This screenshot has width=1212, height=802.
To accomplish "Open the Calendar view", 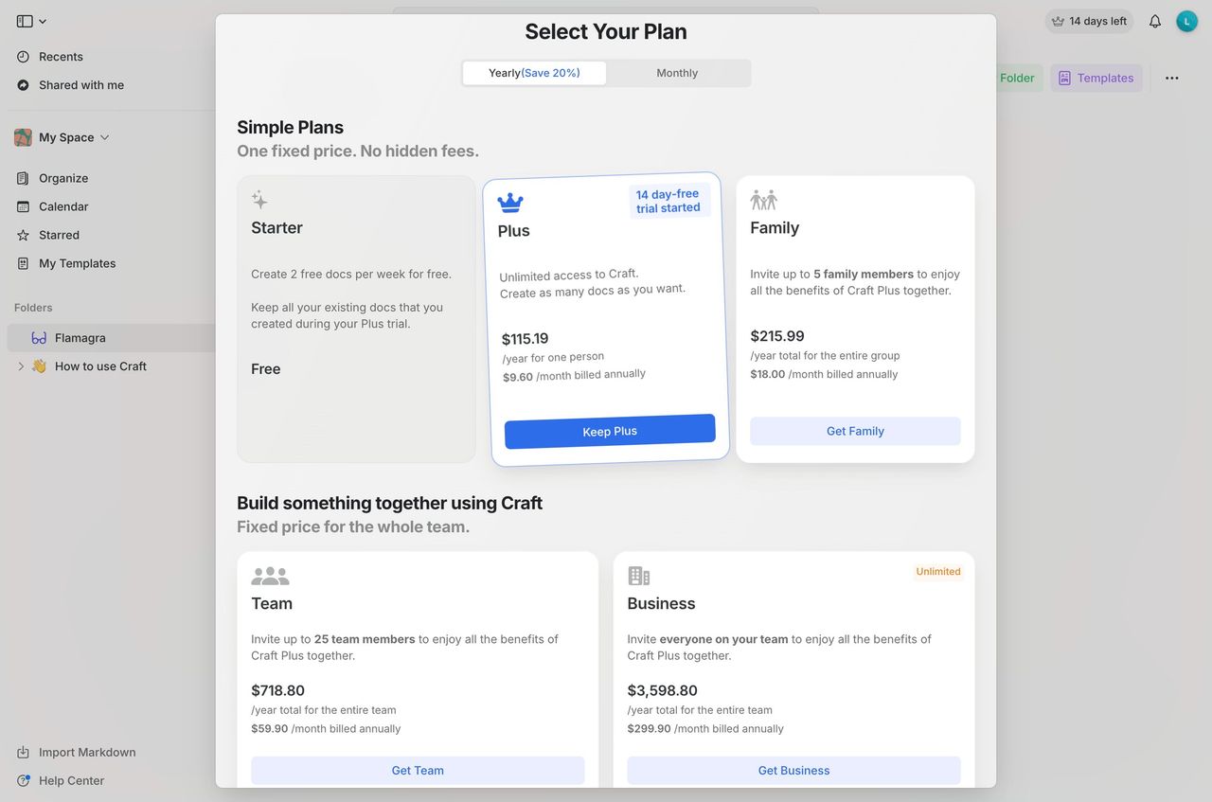I will (63, 206).
